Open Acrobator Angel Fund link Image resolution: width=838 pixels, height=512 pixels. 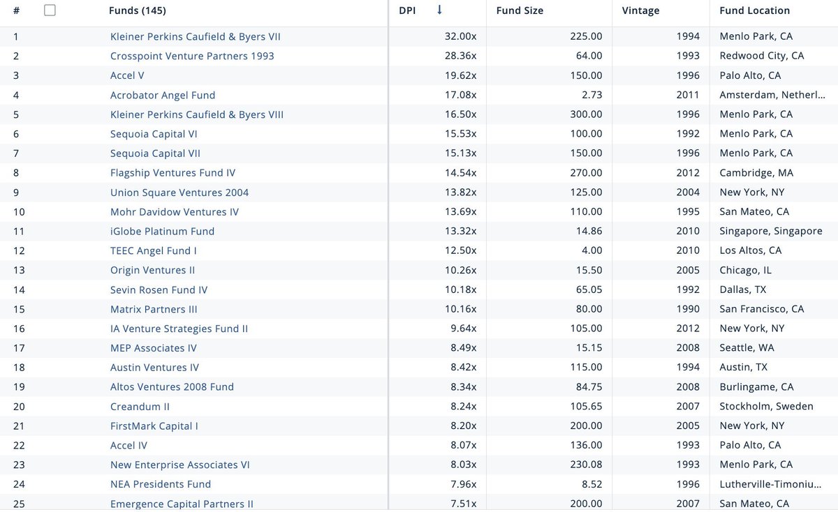pos(163,95)
